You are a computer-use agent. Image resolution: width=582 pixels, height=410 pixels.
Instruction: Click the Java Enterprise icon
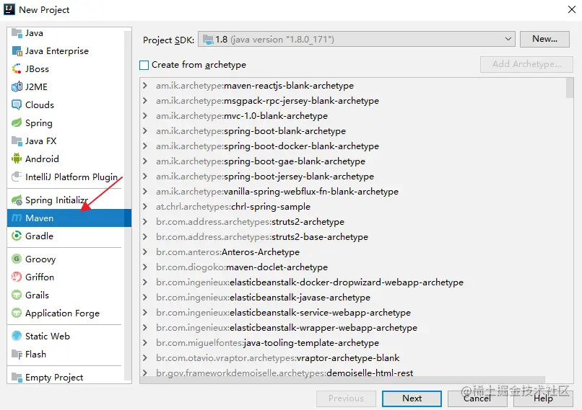point(17,51)
